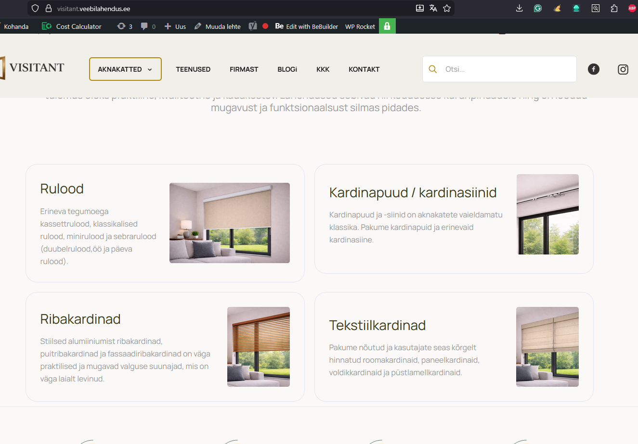
Task: Open the browser downloads icon
Action: pos(519,8)
